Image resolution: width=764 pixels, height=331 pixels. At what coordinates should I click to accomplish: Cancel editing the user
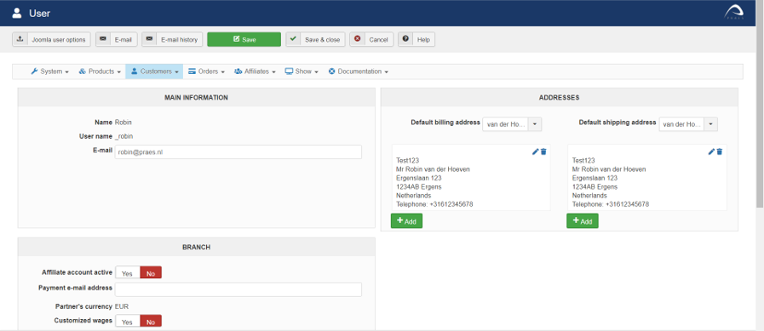(x=371, y=39)
